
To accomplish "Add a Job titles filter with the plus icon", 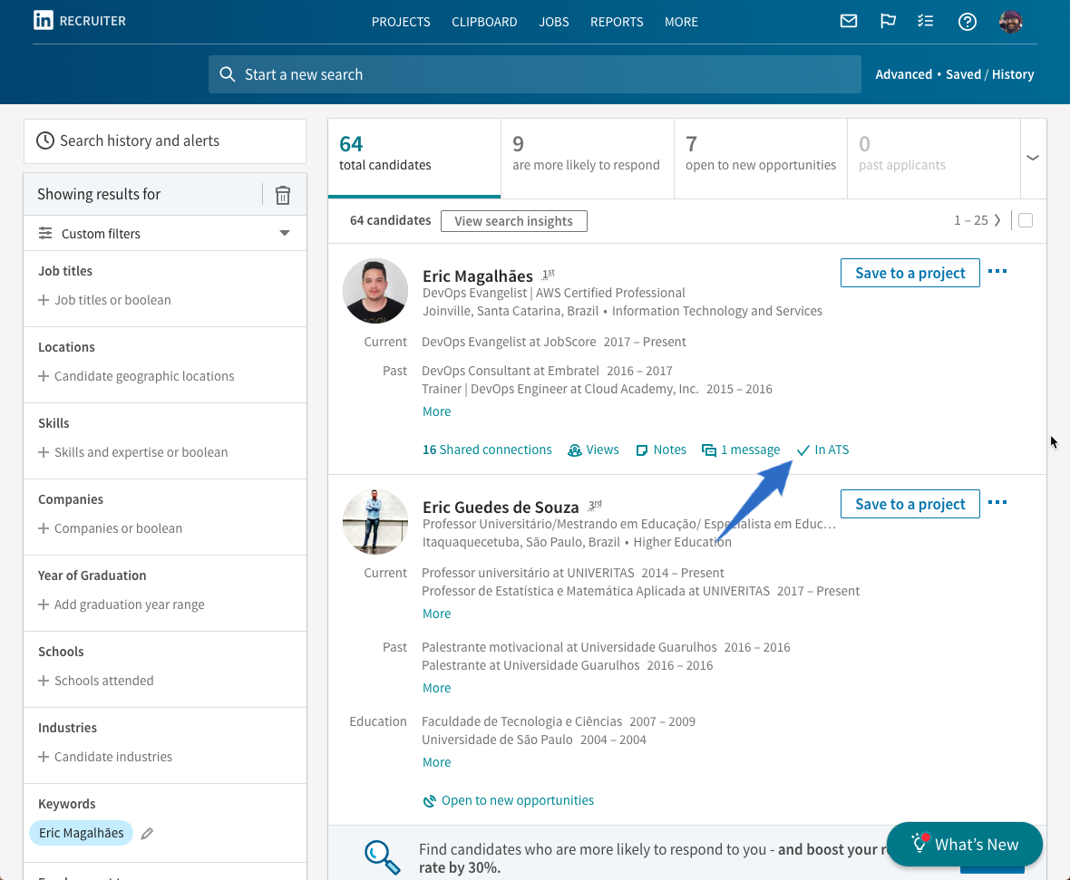I will 43,300.
